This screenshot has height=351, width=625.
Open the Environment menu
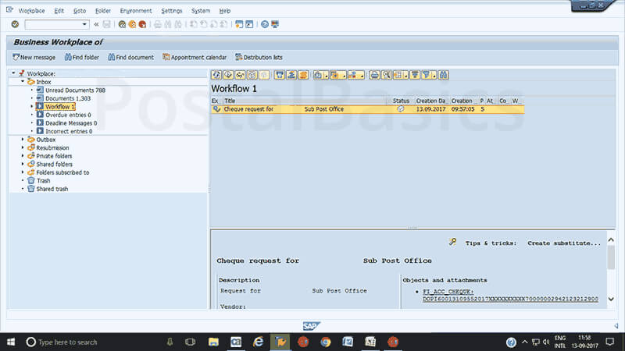(x=136, y=11)
